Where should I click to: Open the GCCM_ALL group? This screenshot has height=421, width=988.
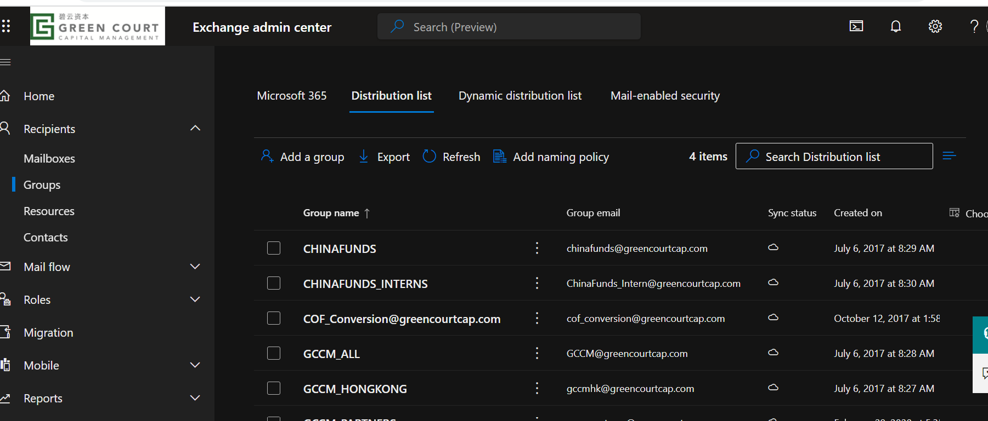[x=331, y=354]
